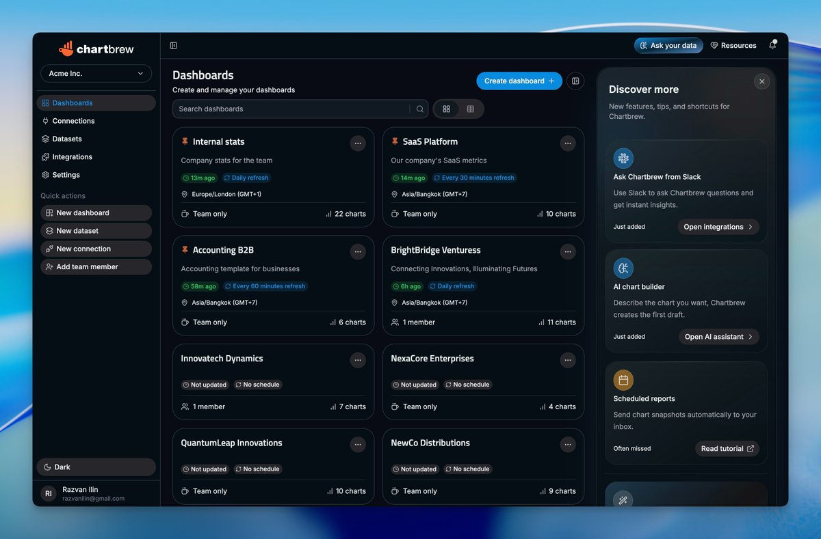Viewport: 821px width, 539px height.
Task: Click the pin icon on Internal stats
Action: pos(185,141)
